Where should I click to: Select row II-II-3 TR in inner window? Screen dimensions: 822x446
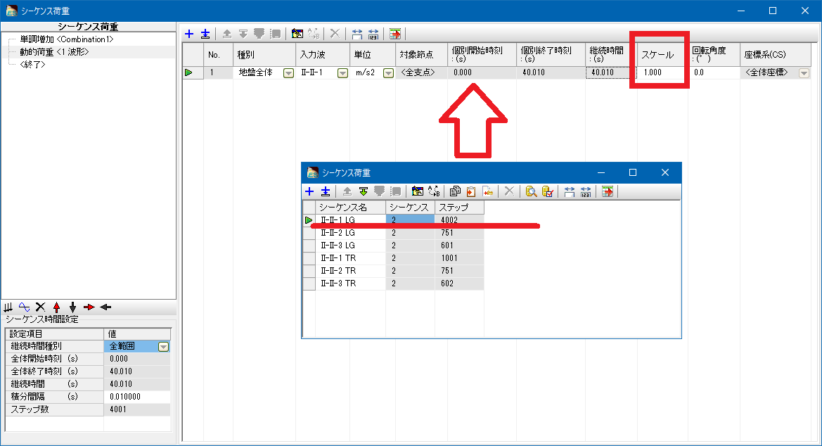click(x=350, y=283)
